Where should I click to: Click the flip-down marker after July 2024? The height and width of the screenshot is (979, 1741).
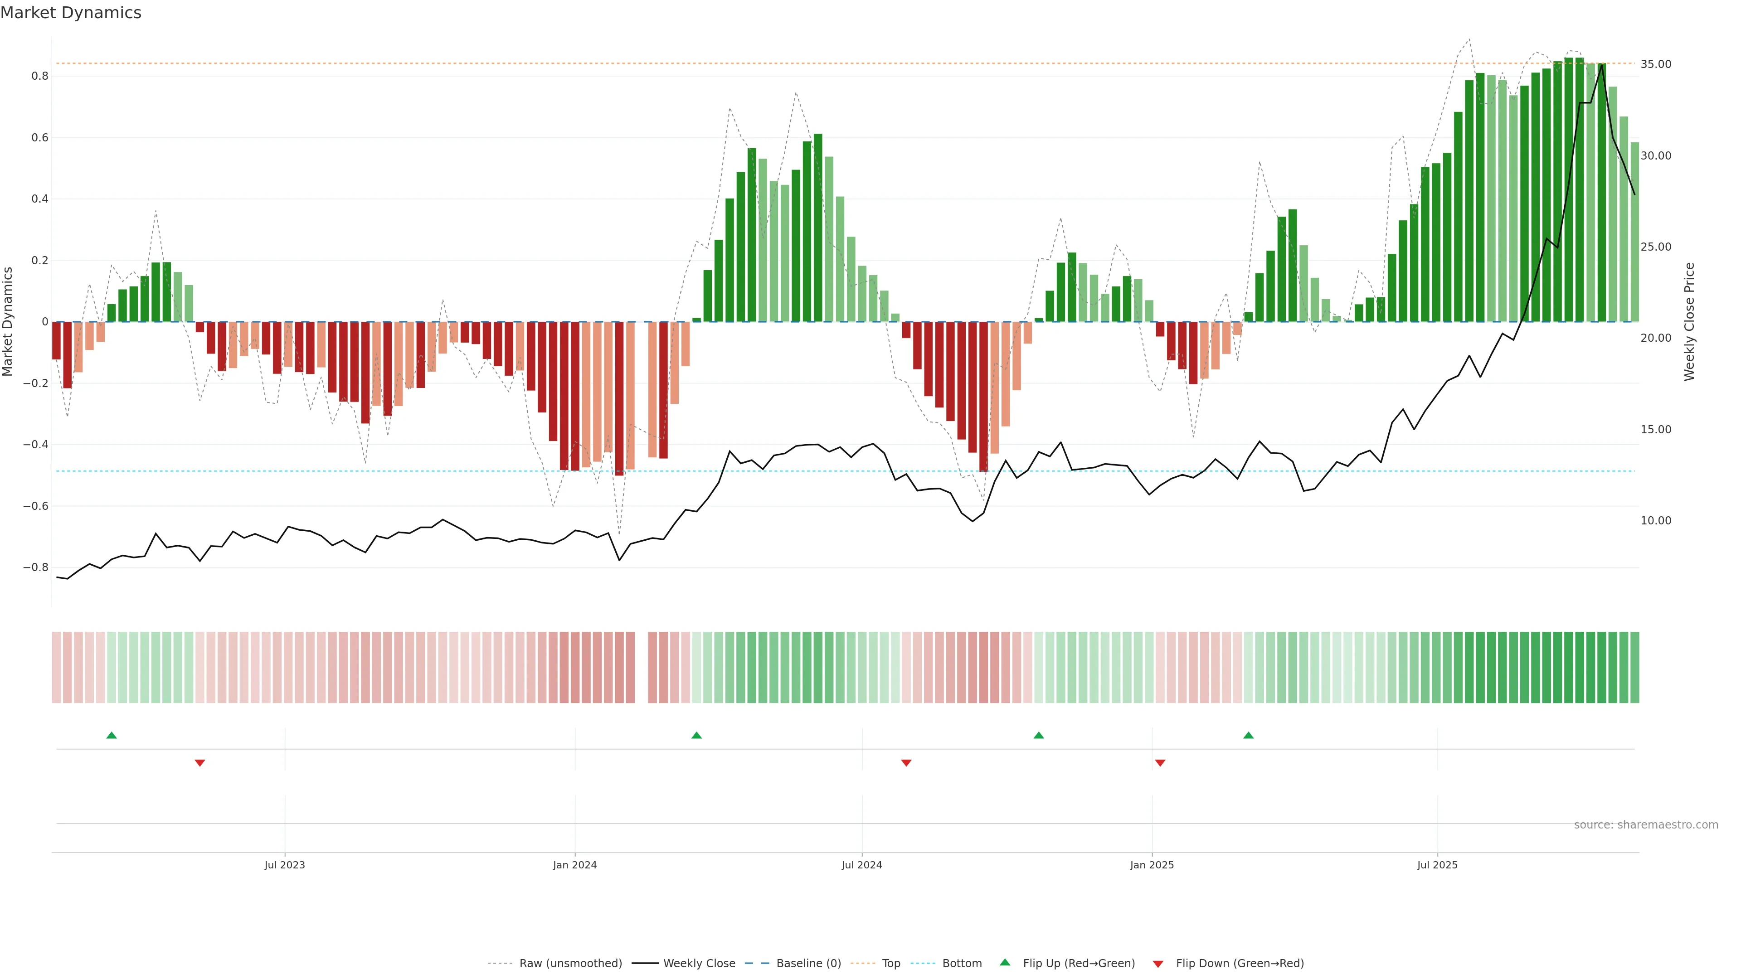coord(906,763)
